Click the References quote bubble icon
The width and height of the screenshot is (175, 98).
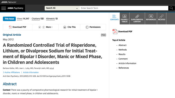click(151, 16)
